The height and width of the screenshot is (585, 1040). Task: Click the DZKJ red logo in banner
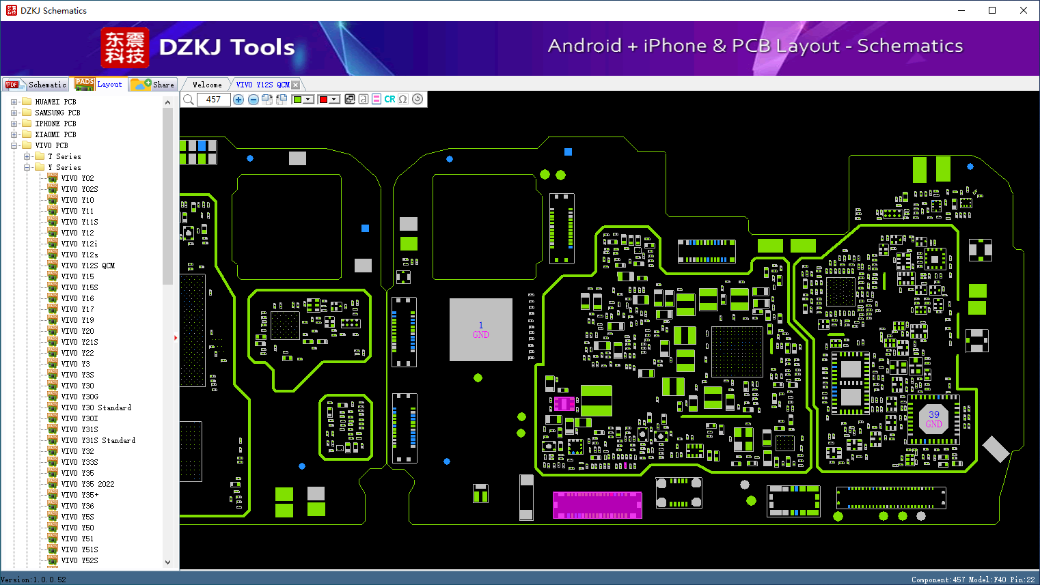point(124,48)
